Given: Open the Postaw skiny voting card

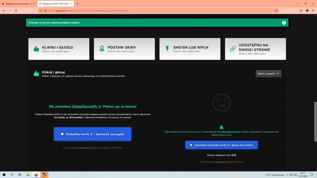Looking at the screenshot, I should (124, 49).
